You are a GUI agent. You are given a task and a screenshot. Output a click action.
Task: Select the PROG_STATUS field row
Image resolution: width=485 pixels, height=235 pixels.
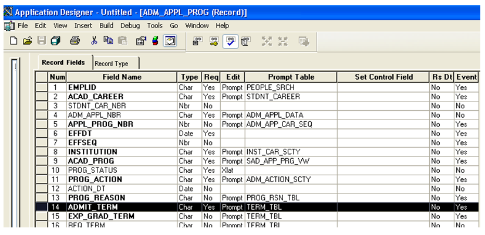pos(258,170)
